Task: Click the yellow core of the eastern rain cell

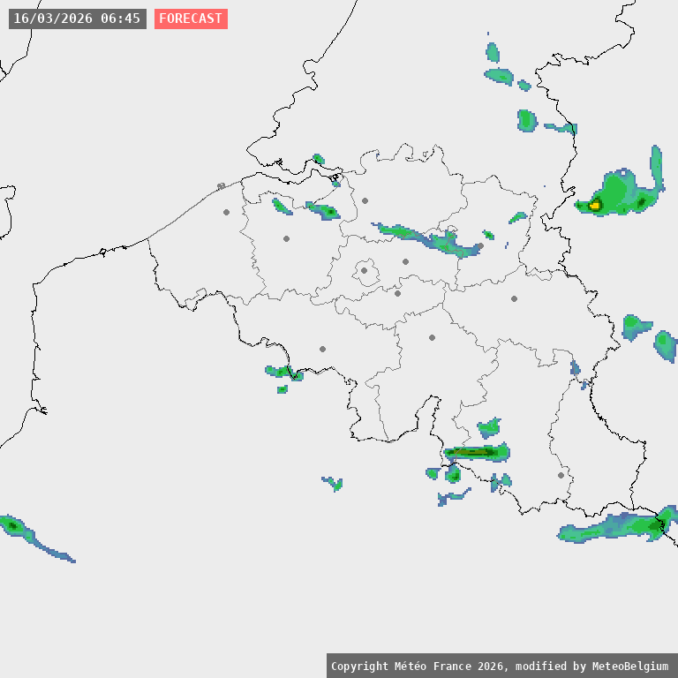Action: tap(595, 205)
